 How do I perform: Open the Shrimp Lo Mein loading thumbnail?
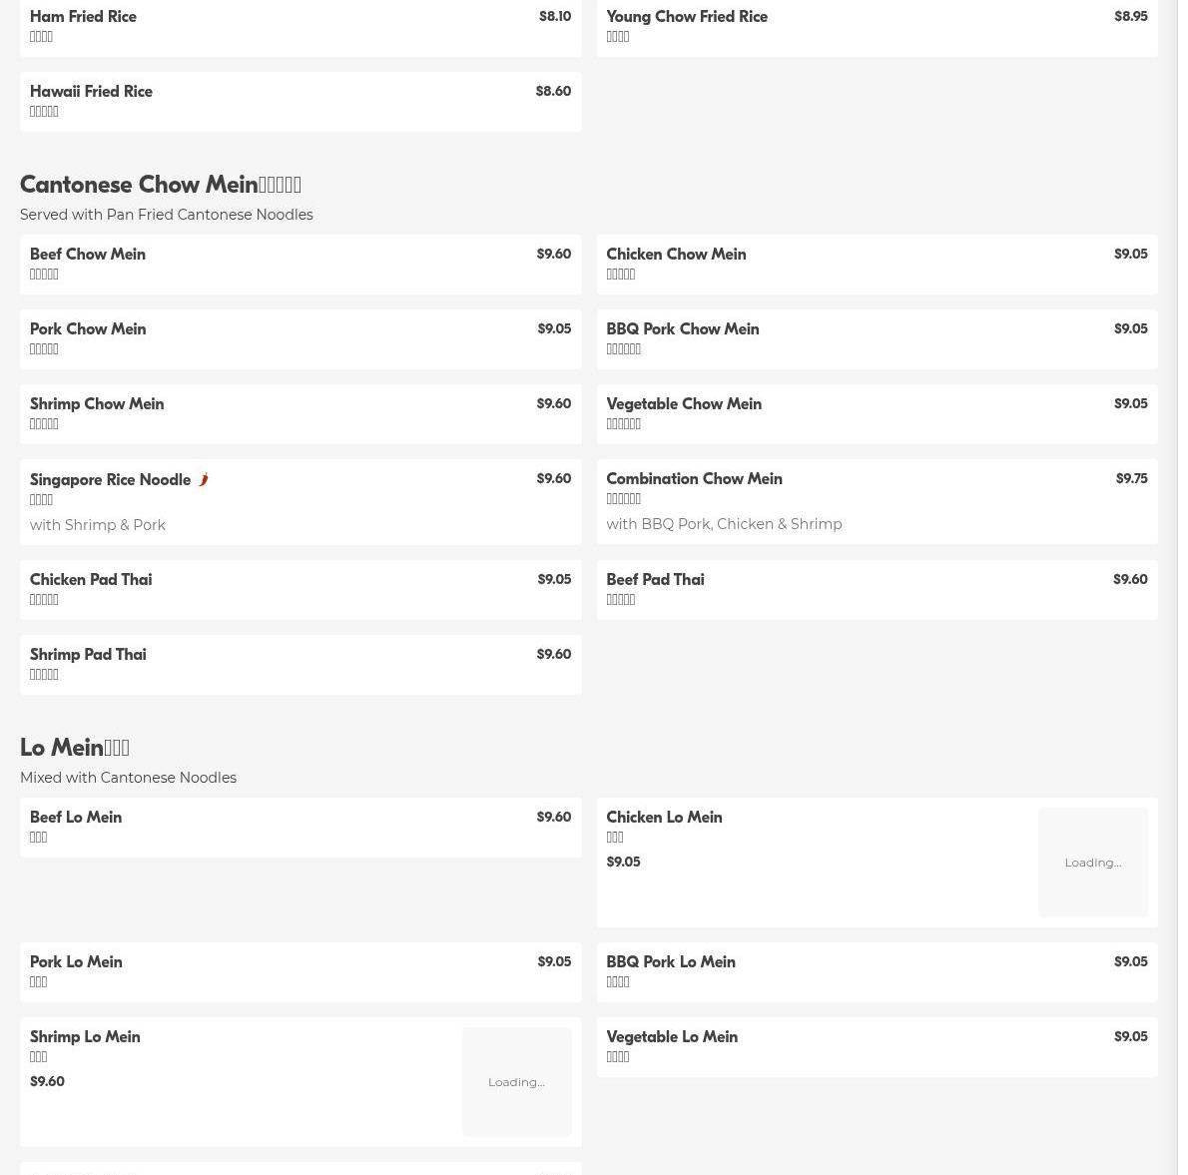[517, 1082]
